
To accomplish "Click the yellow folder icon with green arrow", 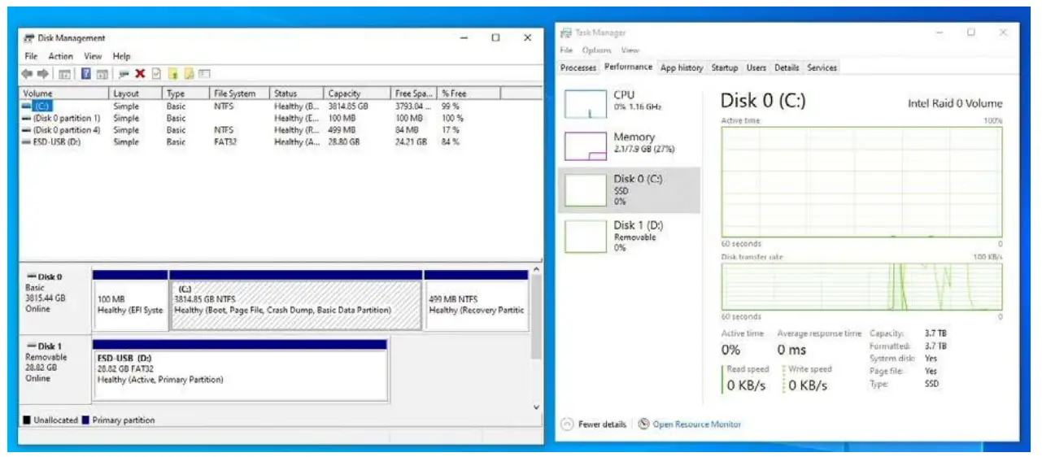I will [x=172, y=74].
